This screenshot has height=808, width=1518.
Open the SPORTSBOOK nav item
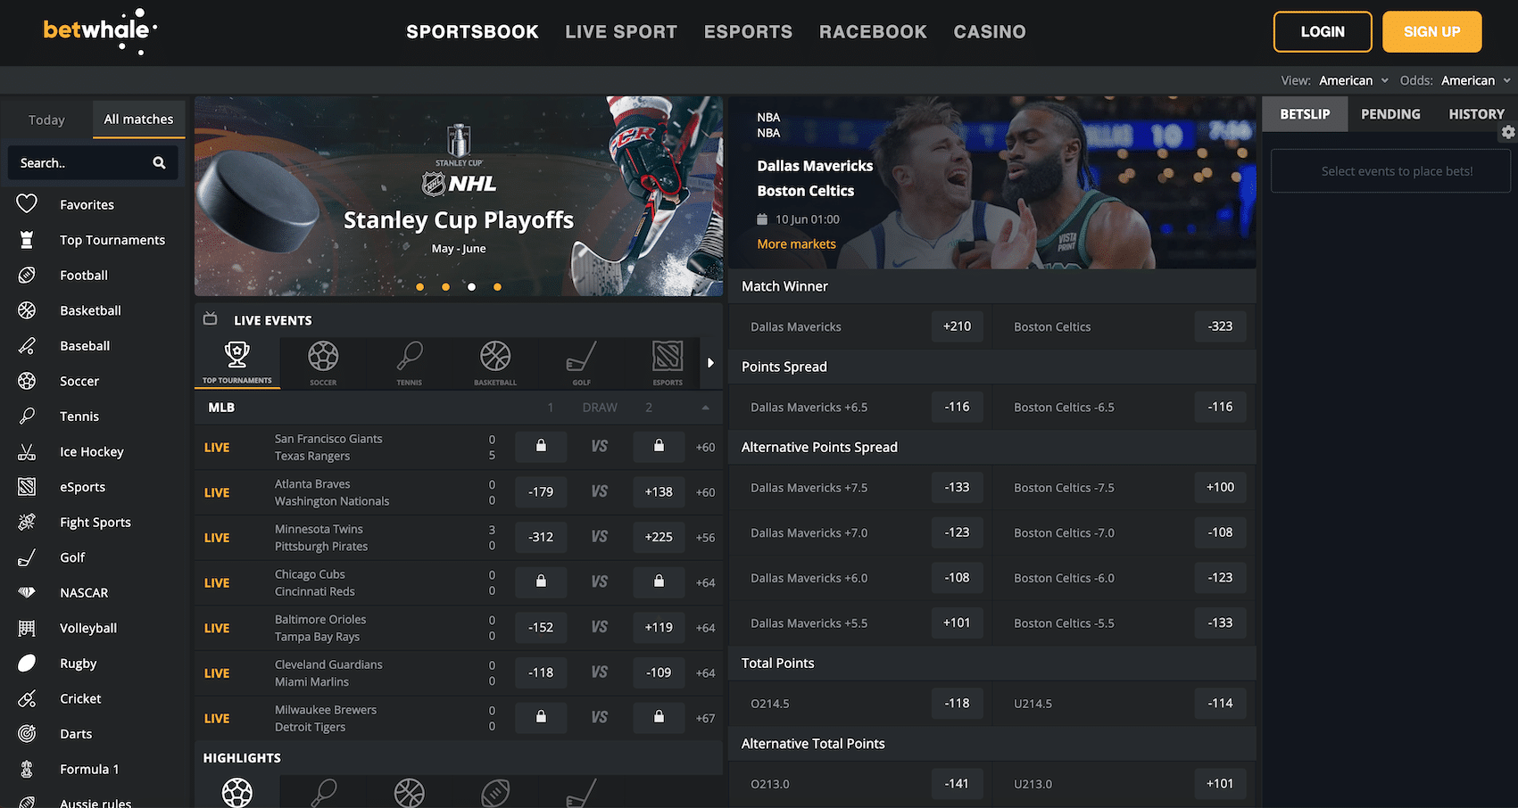472,32
